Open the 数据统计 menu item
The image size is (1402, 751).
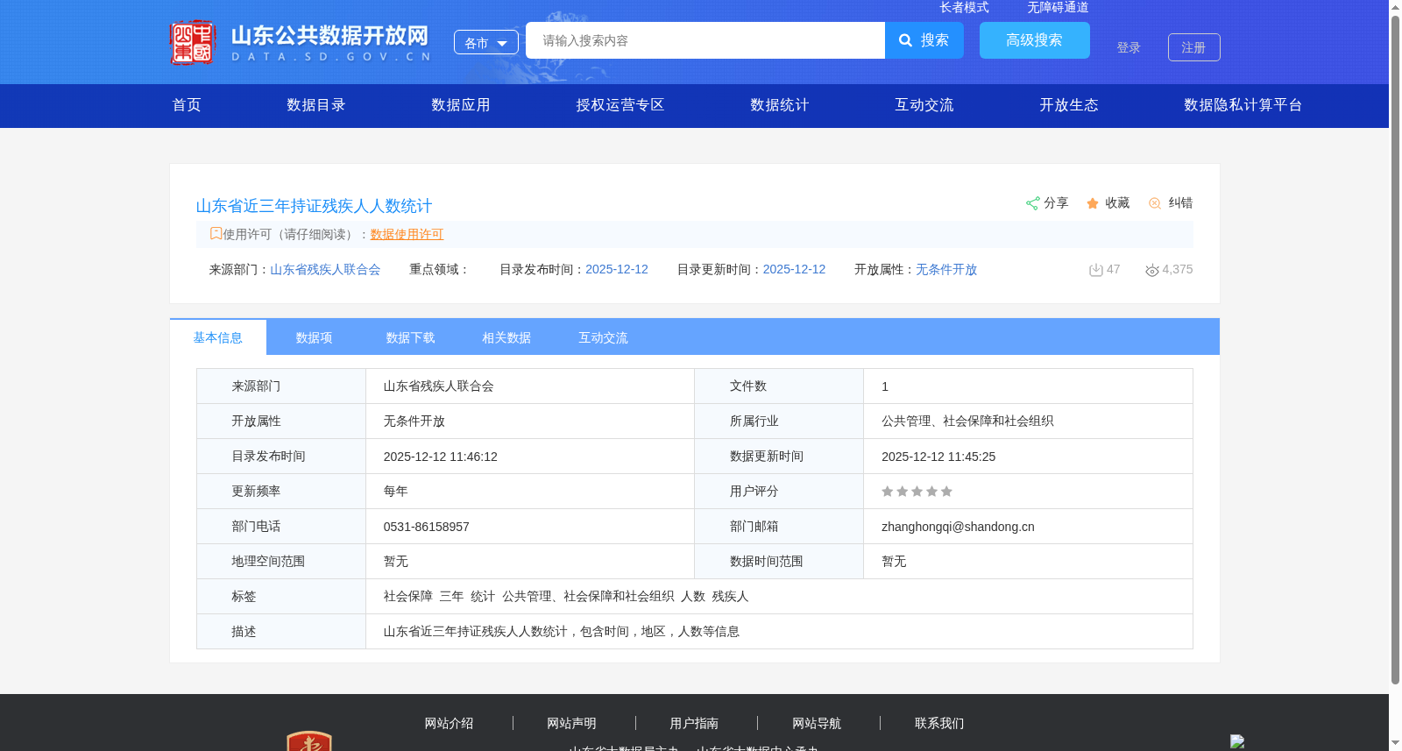tap(780, 105)
